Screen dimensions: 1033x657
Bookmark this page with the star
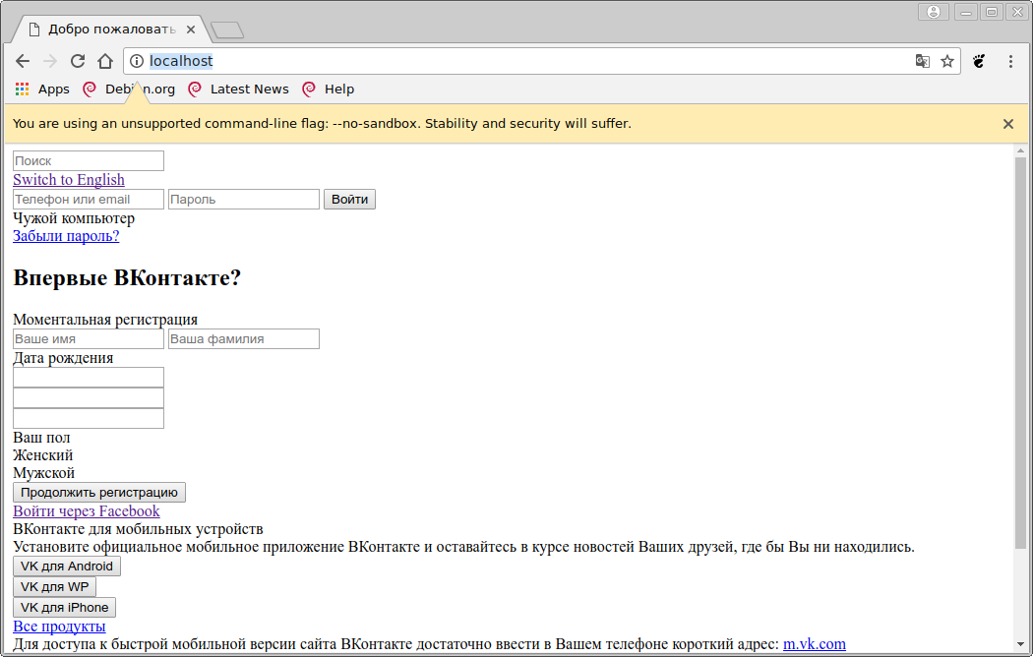pyautogui.click(x=947, y=61)
